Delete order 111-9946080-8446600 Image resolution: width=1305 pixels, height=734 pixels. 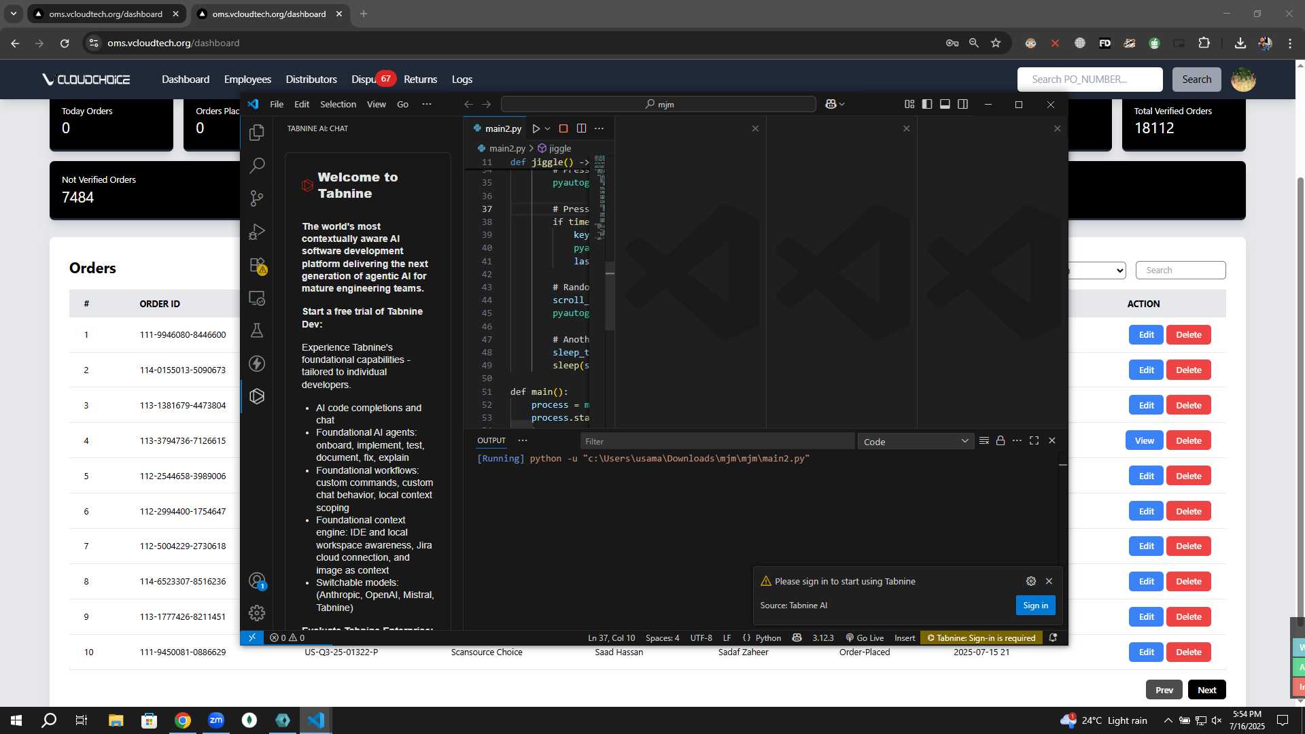[1188, 335]
